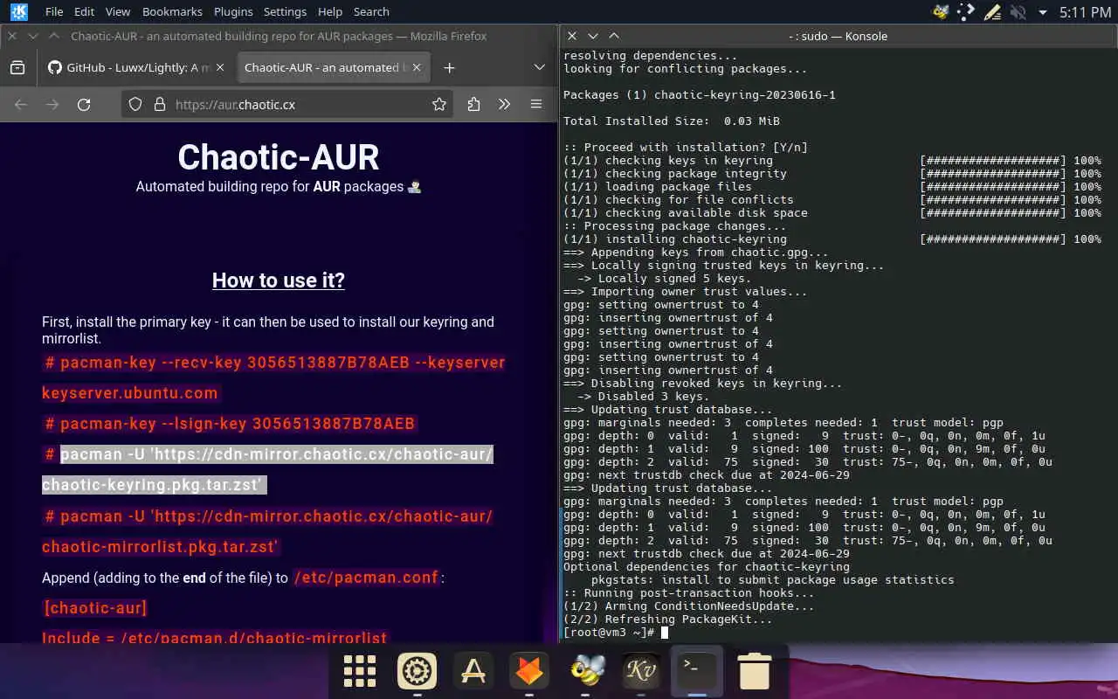Click the /etc/pacman.conf code text

point(366,578)
